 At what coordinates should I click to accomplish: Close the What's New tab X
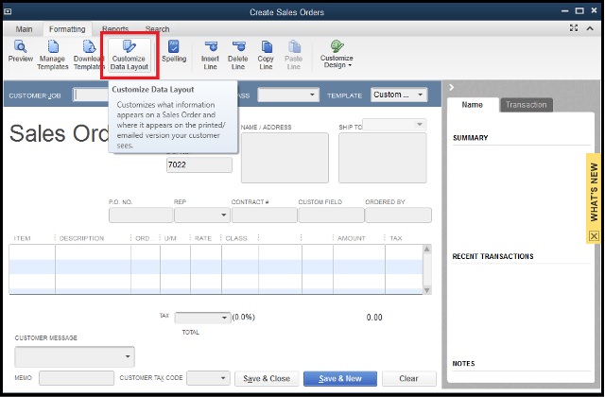pyautogui.click(x=594, y=235)
